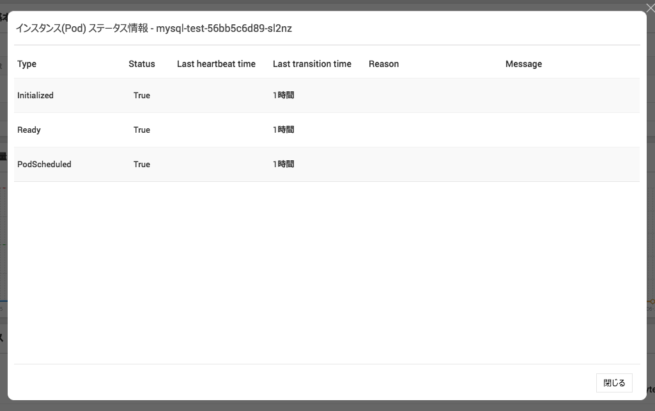Click the True status in the Initialized row

[x=142, y=96]
